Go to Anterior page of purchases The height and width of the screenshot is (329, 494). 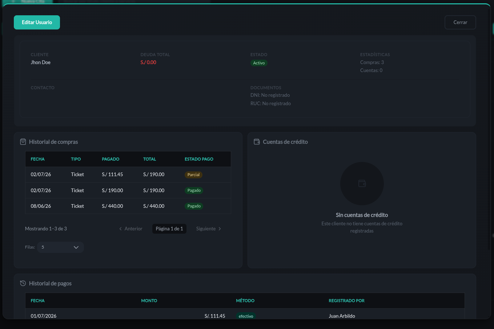click(130, 229)
